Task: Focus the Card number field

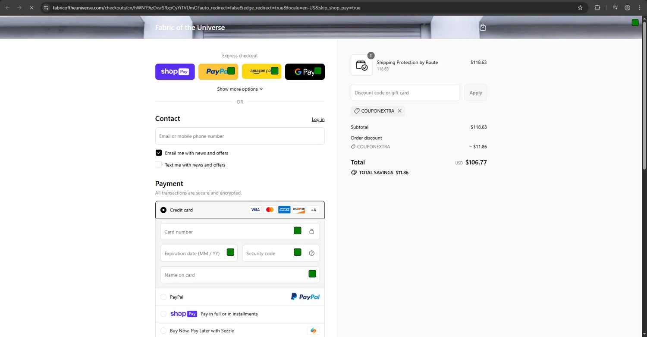Action: point(240,232)
